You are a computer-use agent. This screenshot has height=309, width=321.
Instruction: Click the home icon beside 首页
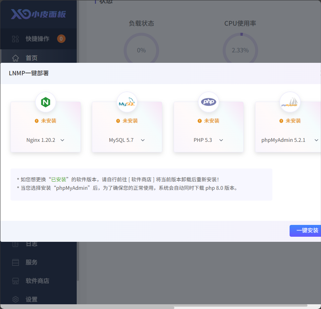(x=15, y=58)
